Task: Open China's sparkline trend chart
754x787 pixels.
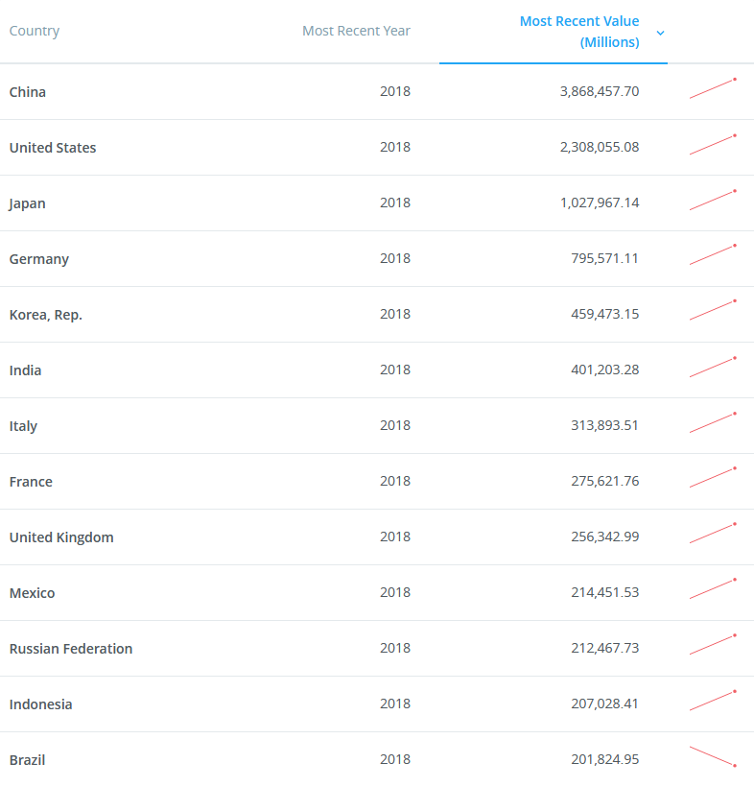Action: tap(713, 88)
